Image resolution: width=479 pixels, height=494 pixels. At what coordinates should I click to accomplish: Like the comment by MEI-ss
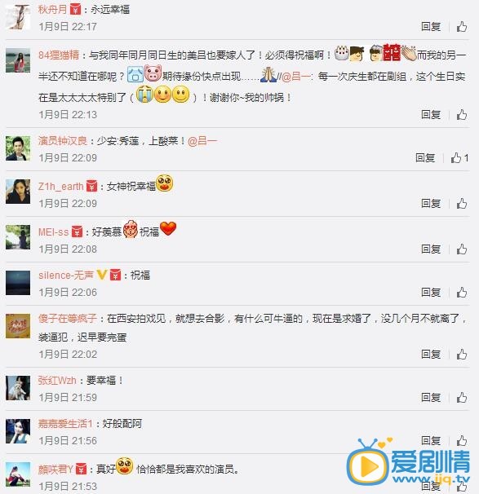[462, 249]
